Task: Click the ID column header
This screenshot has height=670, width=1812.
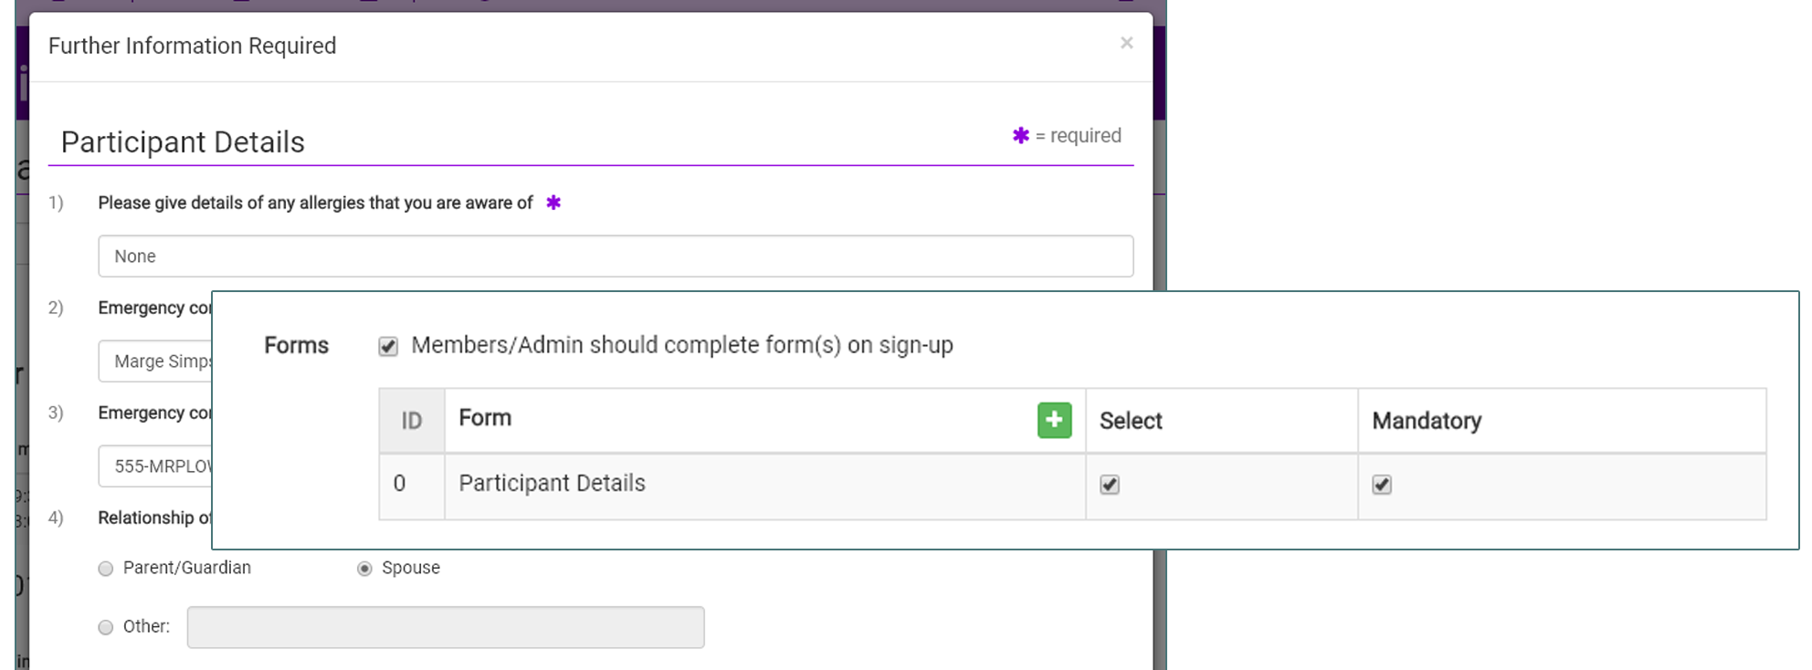Action: coord(412,421)
